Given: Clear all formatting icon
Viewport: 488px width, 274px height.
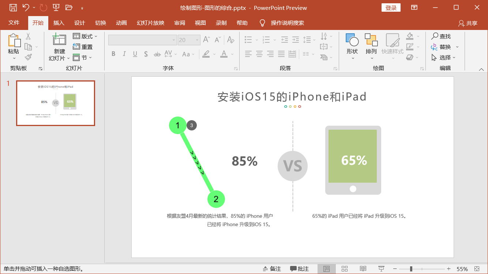Looking at the screenshot, I should coord(230,40).
